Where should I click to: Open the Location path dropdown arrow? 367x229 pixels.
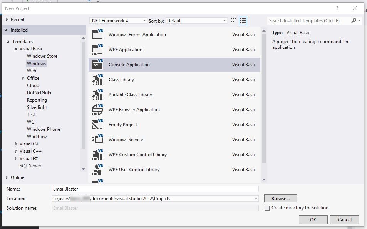coord(256,198)
